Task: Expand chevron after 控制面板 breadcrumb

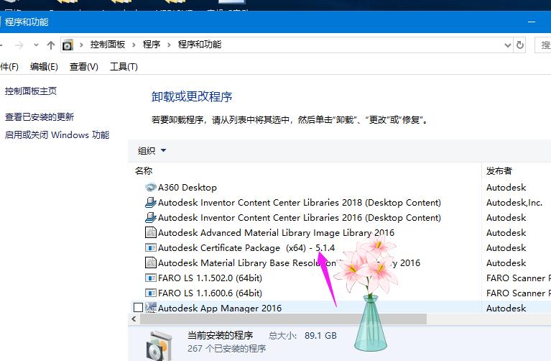Action: (x=134, y=45)
